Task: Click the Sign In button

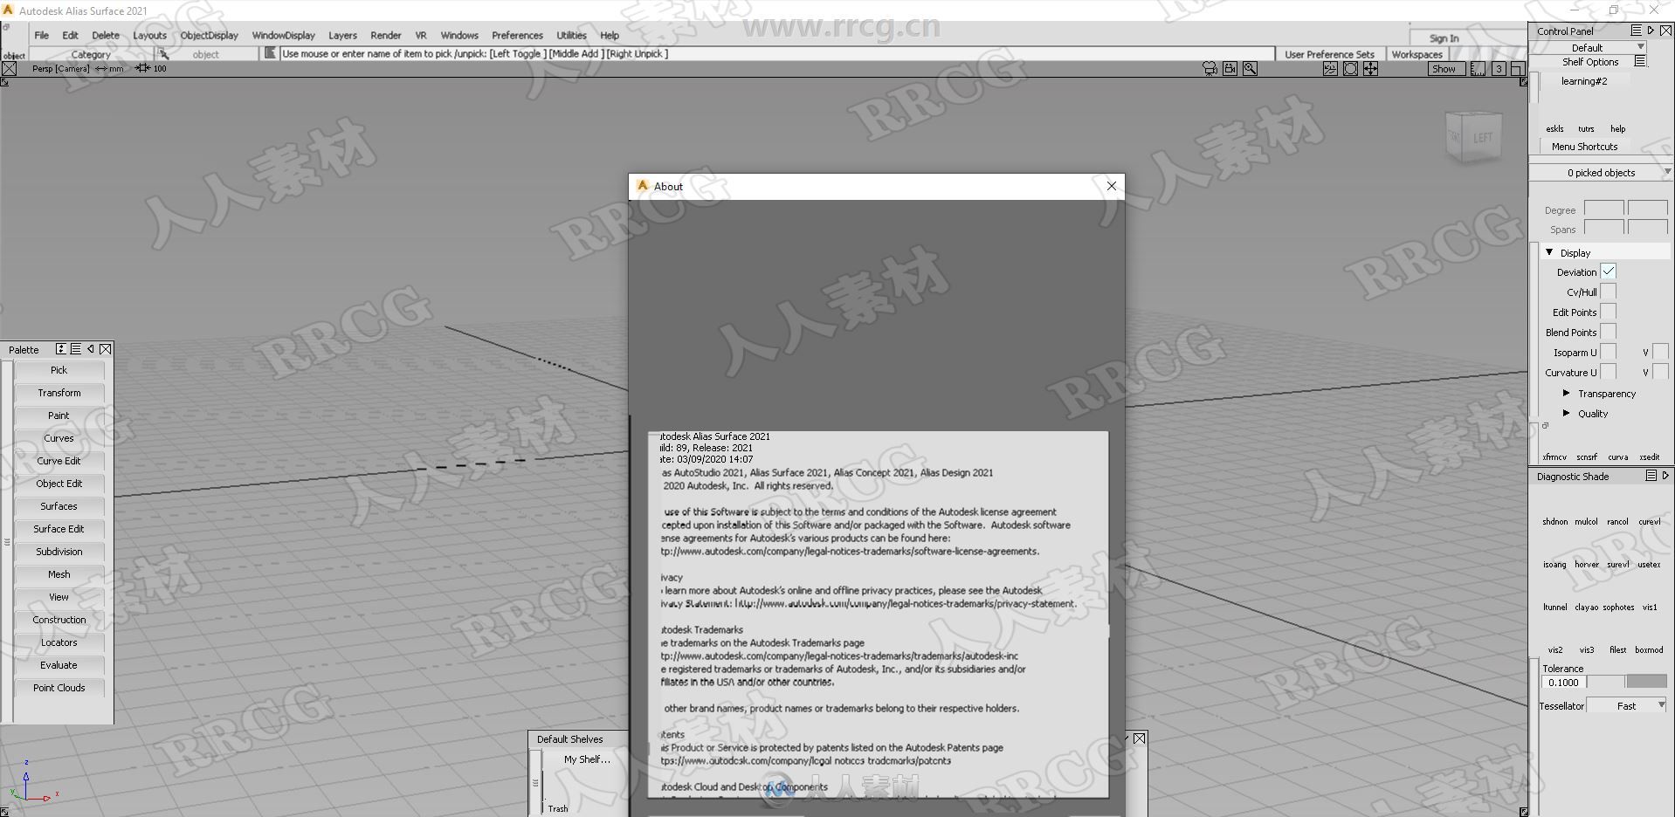Action: coord(1444,38)
